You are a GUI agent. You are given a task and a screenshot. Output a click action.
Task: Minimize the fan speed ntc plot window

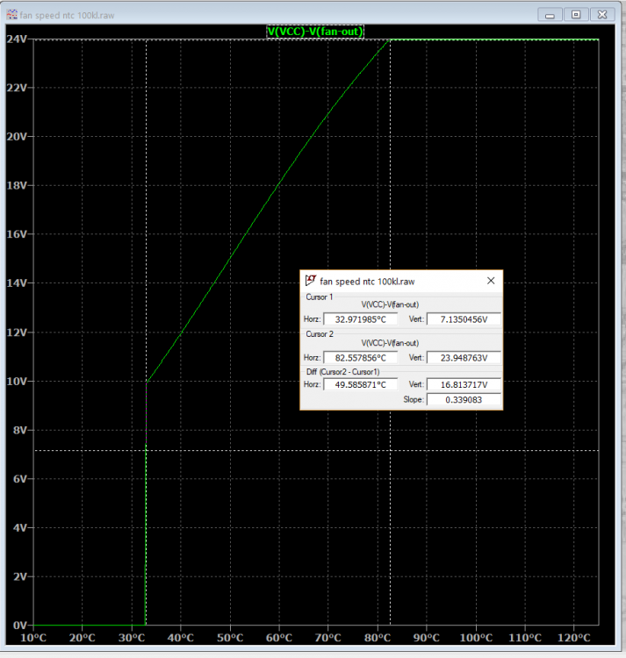pyautogui.click(x=550, y=15)
